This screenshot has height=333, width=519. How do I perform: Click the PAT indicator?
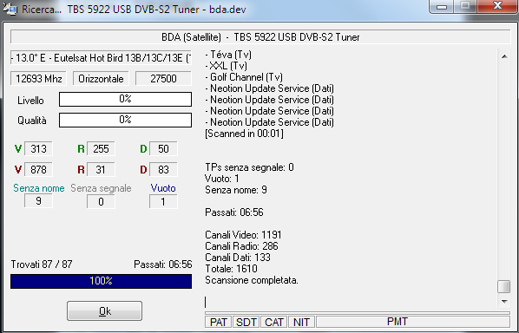pos(219,322)
